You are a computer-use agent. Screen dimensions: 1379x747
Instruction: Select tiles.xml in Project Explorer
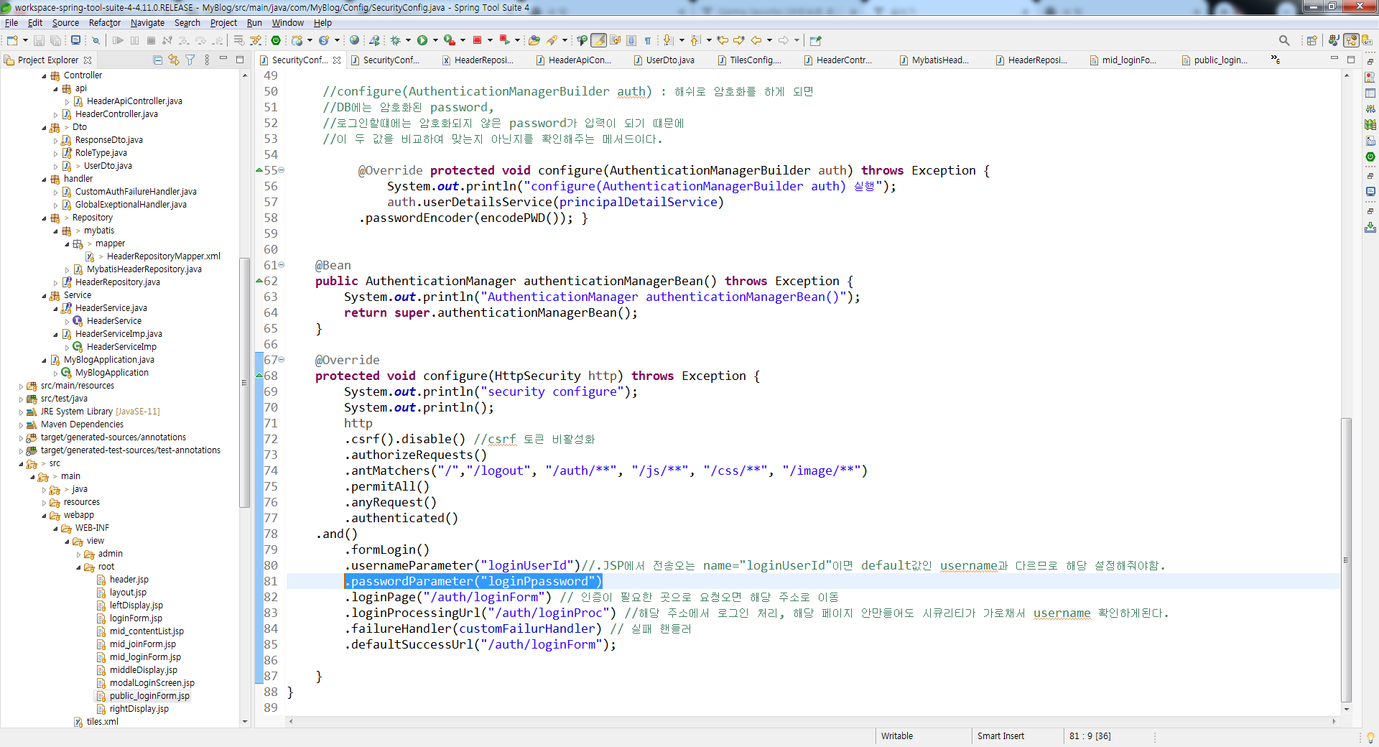(x=103, y=722)
